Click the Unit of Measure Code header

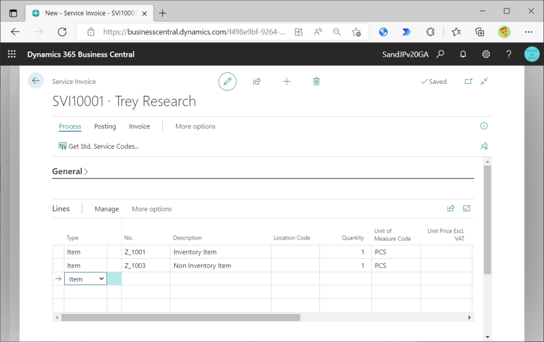pos(393,235)
